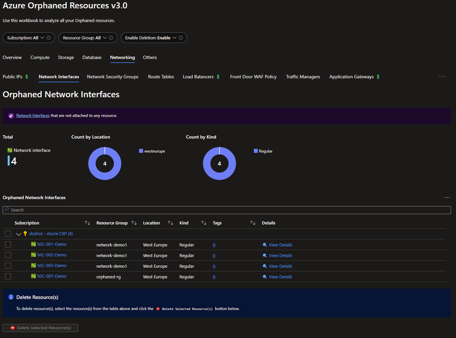Viewport: 456px width, 338px height.
Task: Check the box for NIC-003-Demo
Action: tap(8, 266)
